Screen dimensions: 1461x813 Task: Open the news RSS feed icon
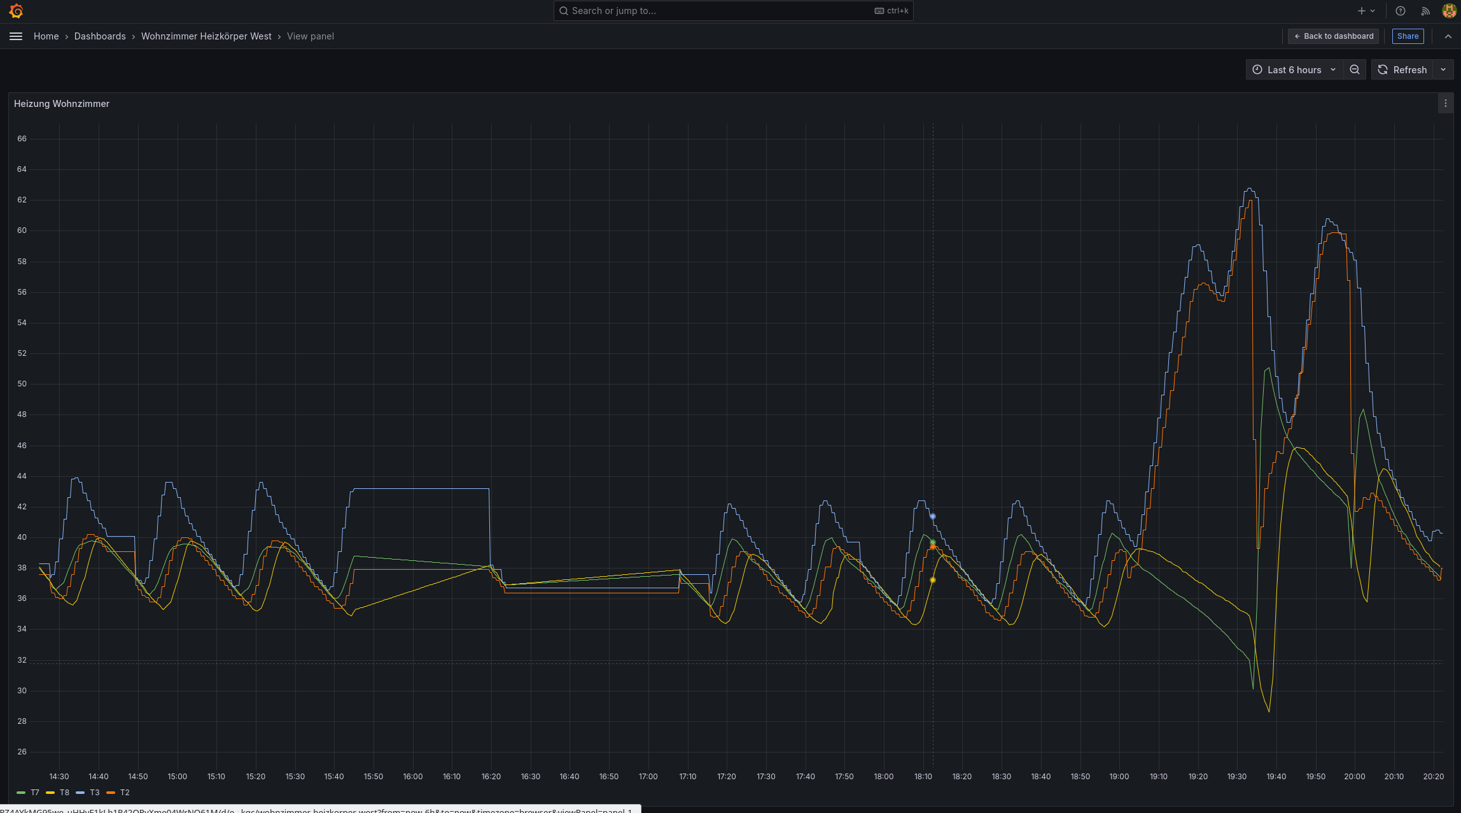1425,11
